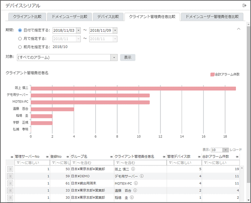Open detail icon for 稲場 圭 row
The width and height of the screenshot is (251, 203).
click(10, 198)
